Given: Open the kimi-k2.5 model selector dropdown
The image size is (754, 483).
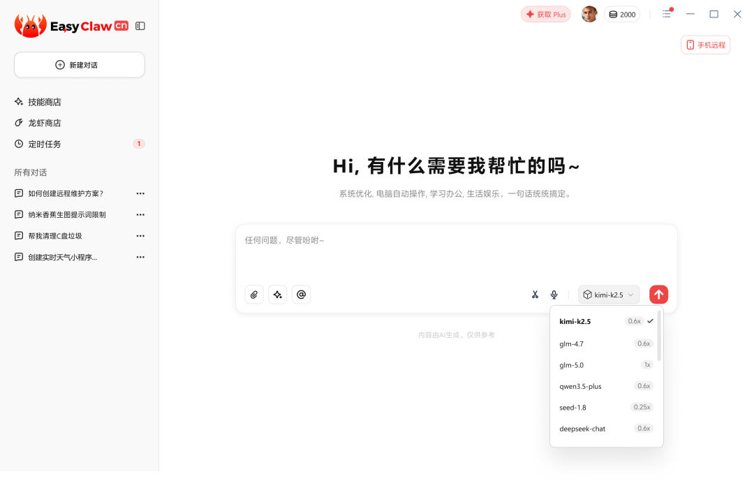Looking at the screenshot, I should coord(608,294).
